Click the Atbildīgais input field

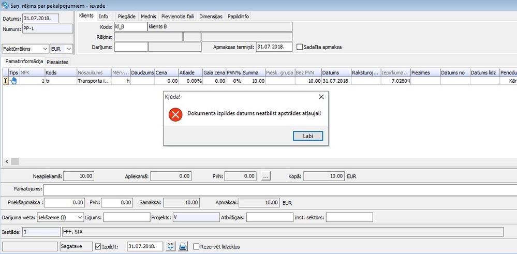270,217
